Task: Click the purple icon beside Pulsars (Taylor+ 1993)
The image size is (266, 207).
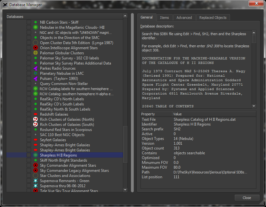Action: click(x=36, y=78)
